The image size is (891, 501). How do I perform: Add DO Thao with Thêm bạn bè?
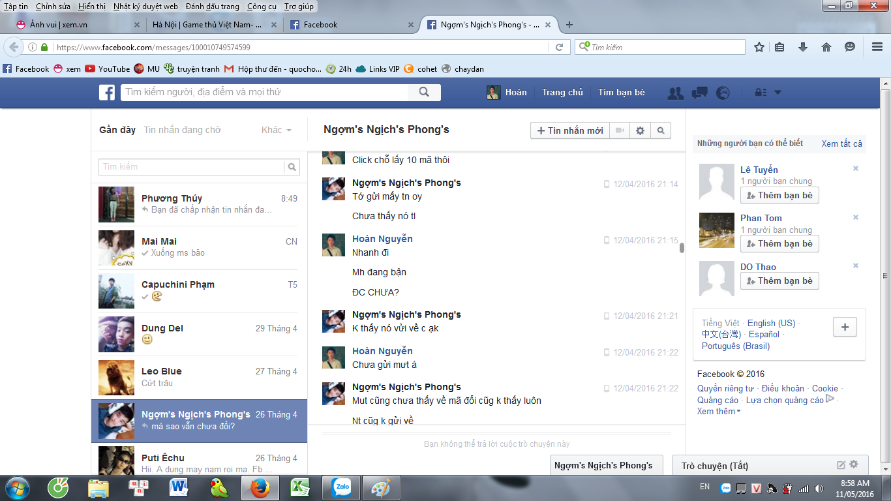pyautogui.click(x=779, y=281)
